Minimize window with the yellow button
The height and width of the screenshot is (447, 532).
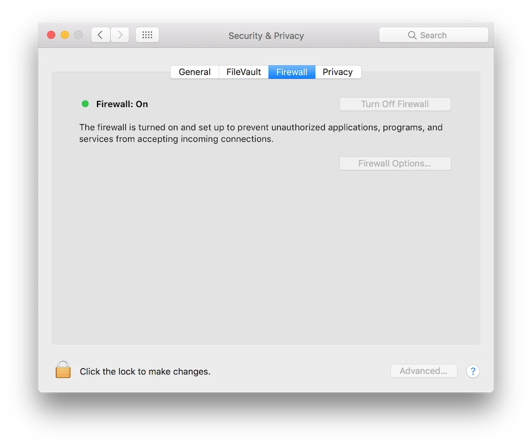[65, 35]
